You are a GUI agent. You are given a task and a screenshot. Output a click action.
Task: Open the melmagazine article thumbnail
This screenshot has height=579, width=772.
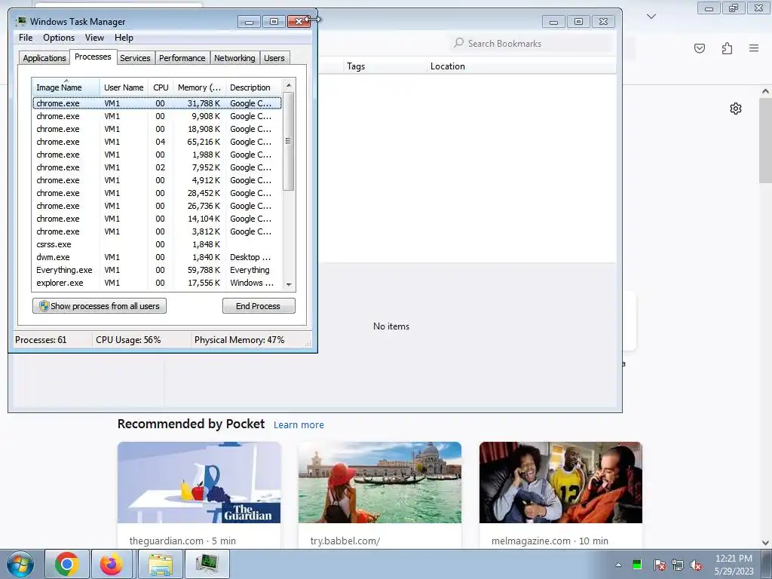(561, 482)
